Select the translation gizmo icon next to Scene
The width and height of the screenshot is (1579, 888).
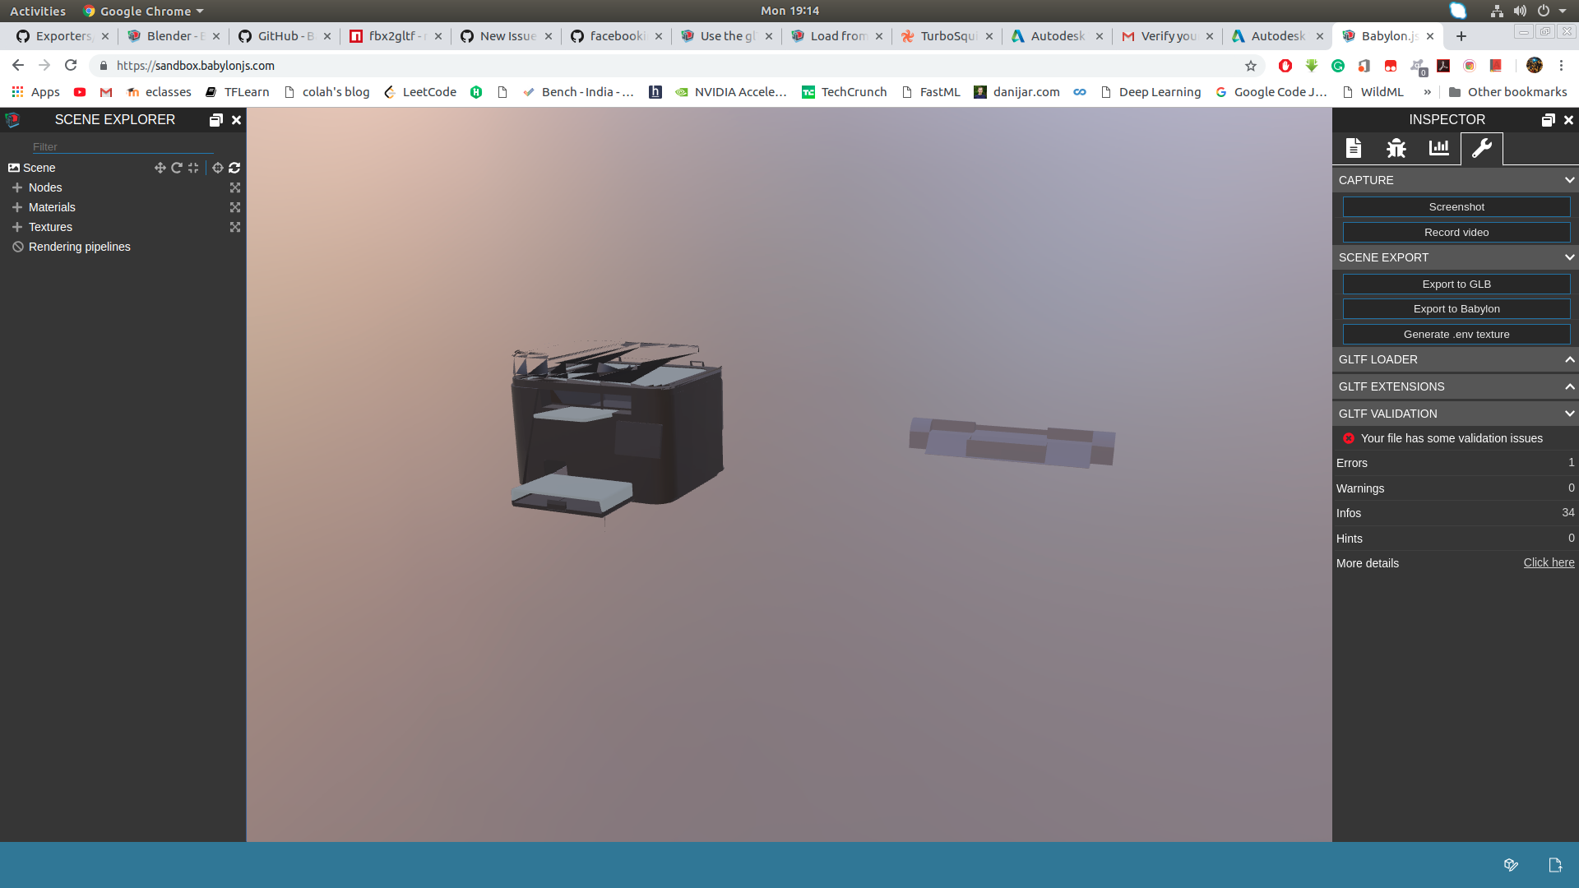pos(160,168)
